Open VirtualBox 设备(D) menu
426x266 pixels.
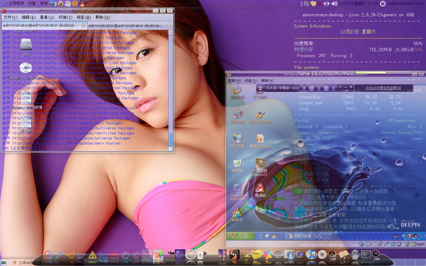(251, 80)
